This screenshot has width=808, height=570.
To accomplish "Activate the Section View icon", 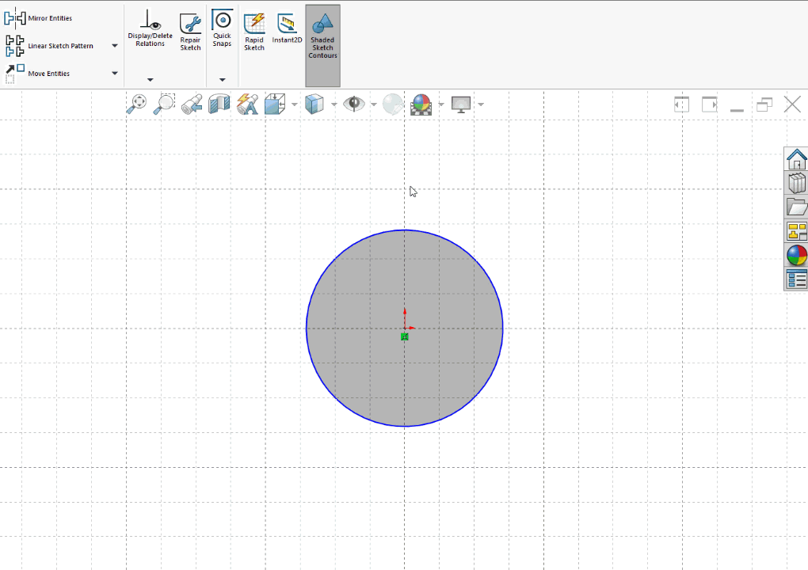I will tap(219, 104).
